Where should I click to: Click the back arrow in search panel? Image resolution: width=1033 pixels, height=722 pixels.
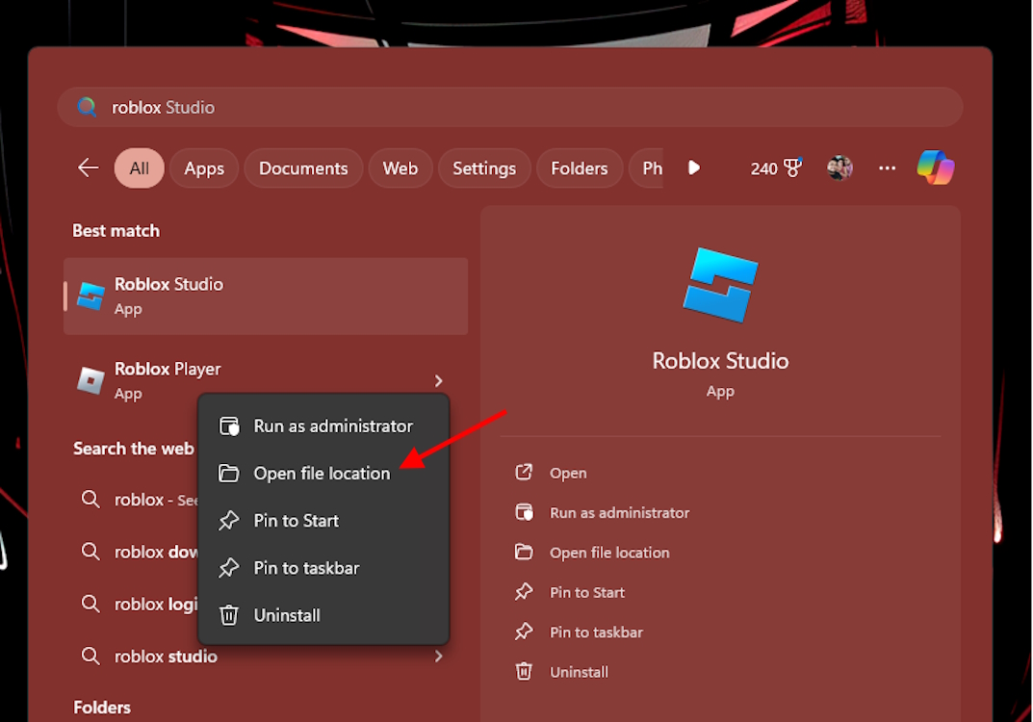pyautogui.click(x=89, y=168)
